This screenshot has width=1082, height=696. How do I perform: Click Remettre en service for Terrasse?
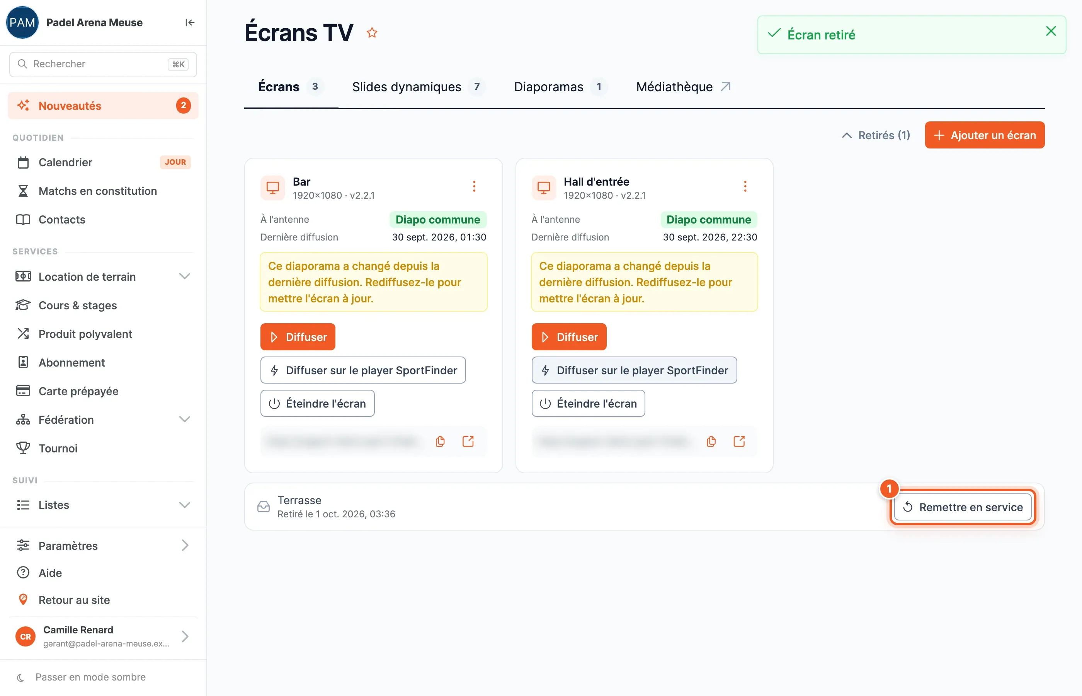[x=962, y=507]
